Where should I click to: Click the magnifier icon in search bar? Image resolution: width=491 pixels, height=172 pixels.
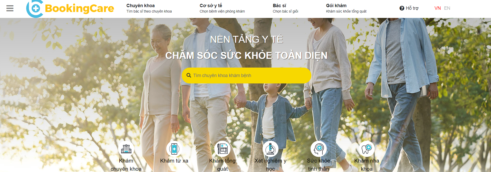pos(189,75)
